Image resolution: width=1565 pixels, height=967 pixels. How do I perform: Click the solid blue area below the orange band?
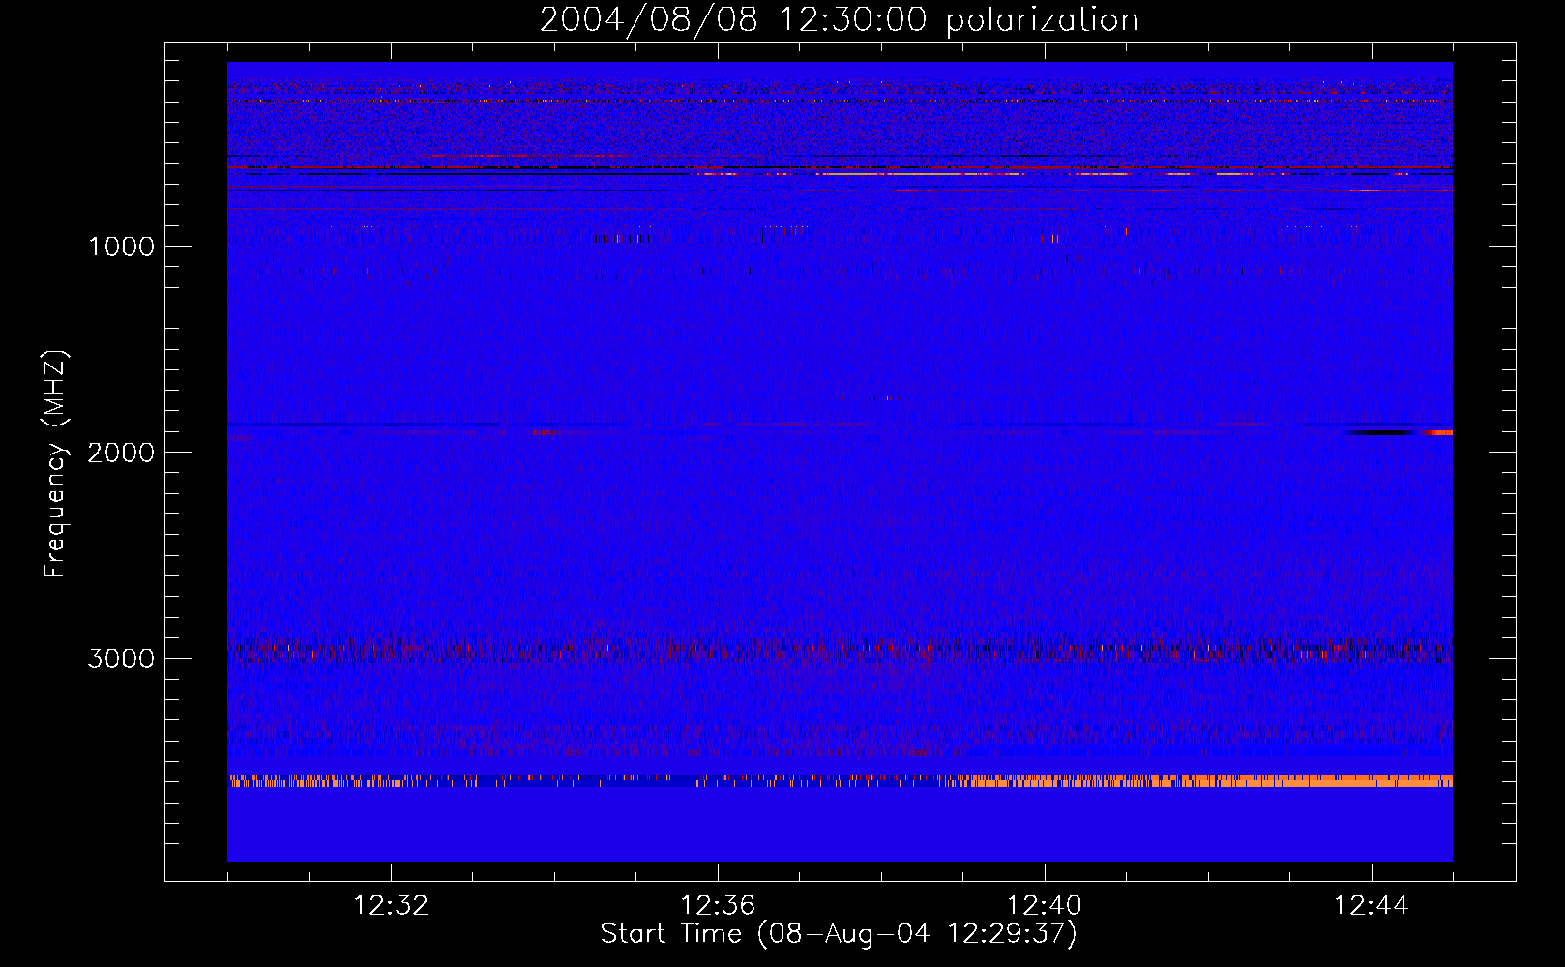840,824
